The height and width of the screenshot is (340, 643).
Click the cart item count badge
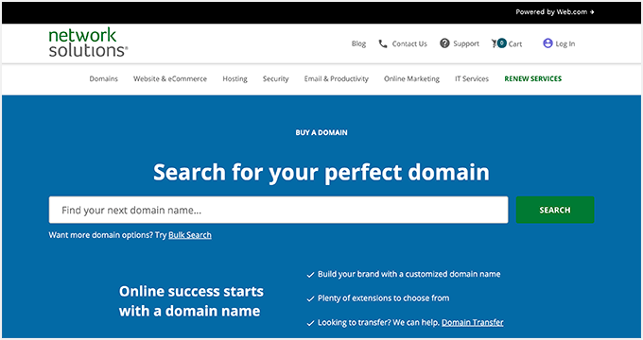[x=501, y=42]
